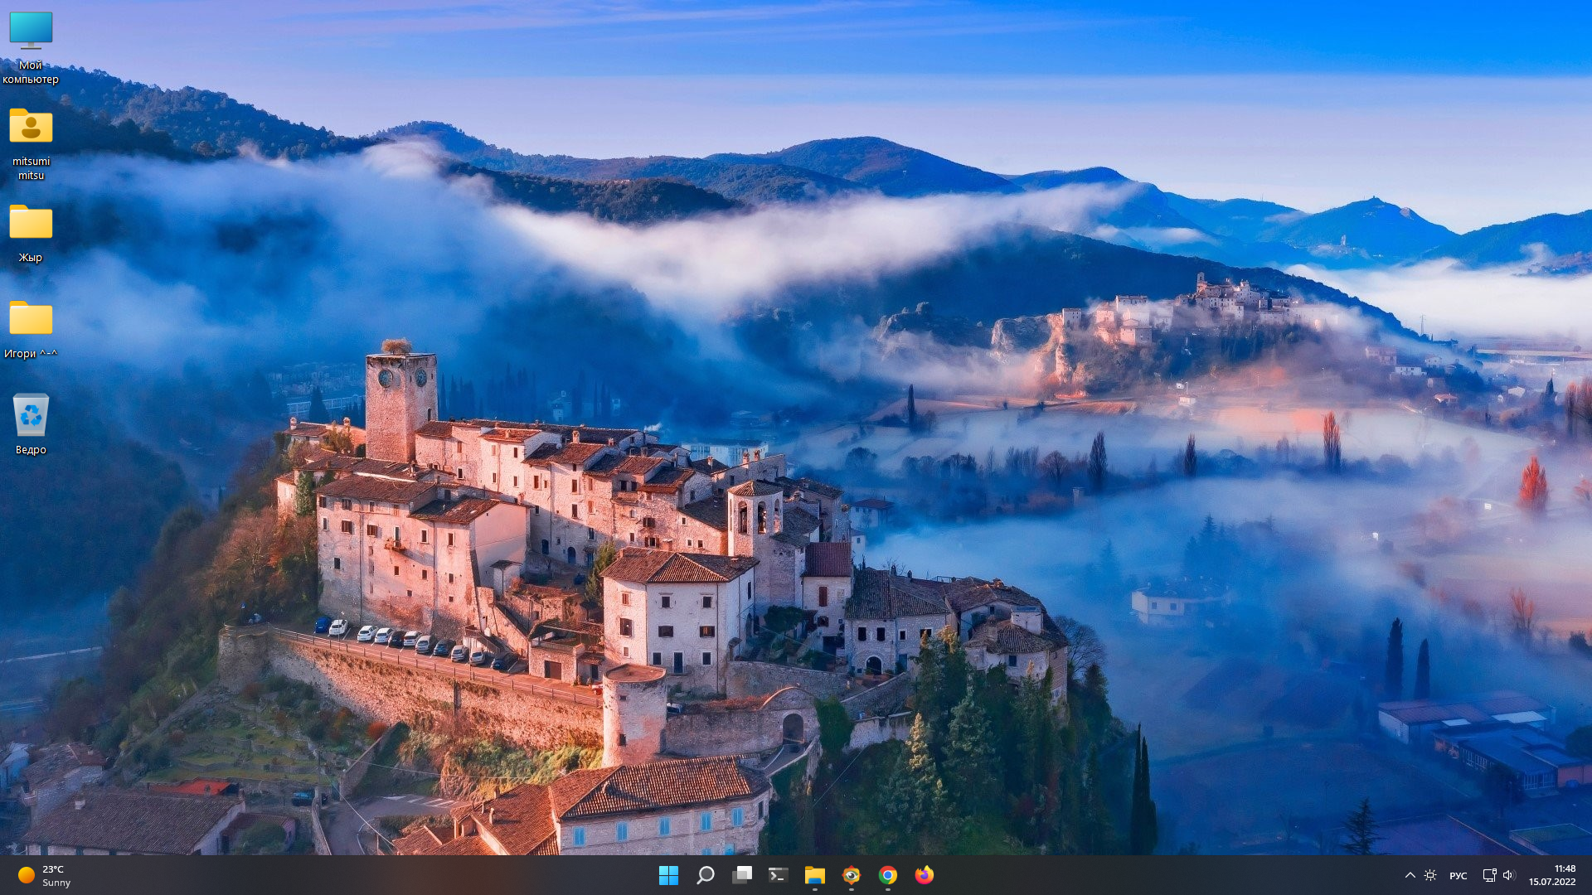Open the clock showing 11:48 15.07.2022
The width and height of the screenshot is (1592, 895).
(1552, 875)
